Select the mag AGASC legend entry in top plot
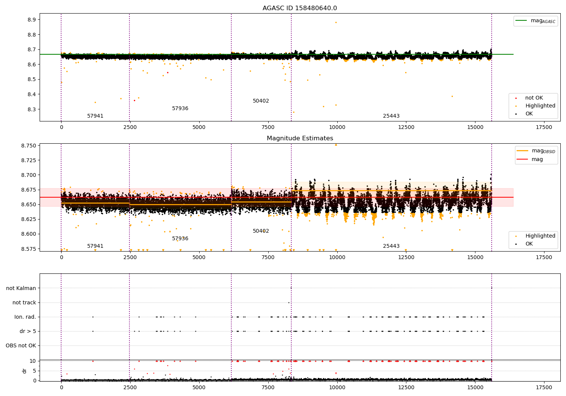The image size is (566, 396). [535, 21]
